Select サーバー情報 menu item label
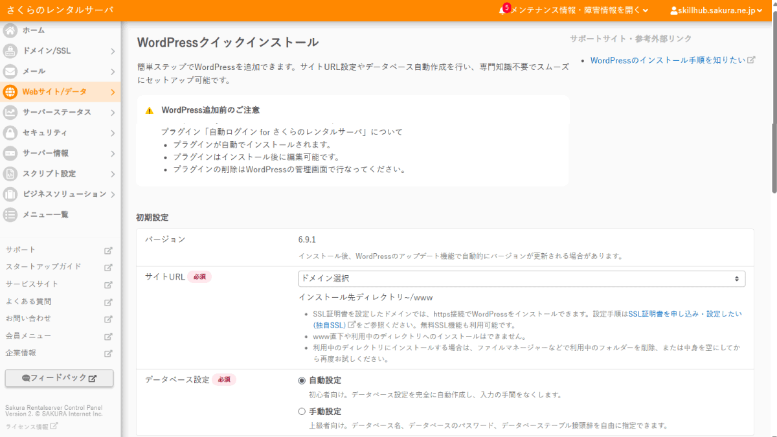 45,153
